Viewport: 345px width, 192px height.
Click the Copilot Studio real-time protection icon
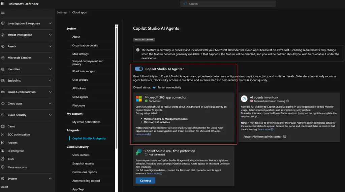pos(139,152)
